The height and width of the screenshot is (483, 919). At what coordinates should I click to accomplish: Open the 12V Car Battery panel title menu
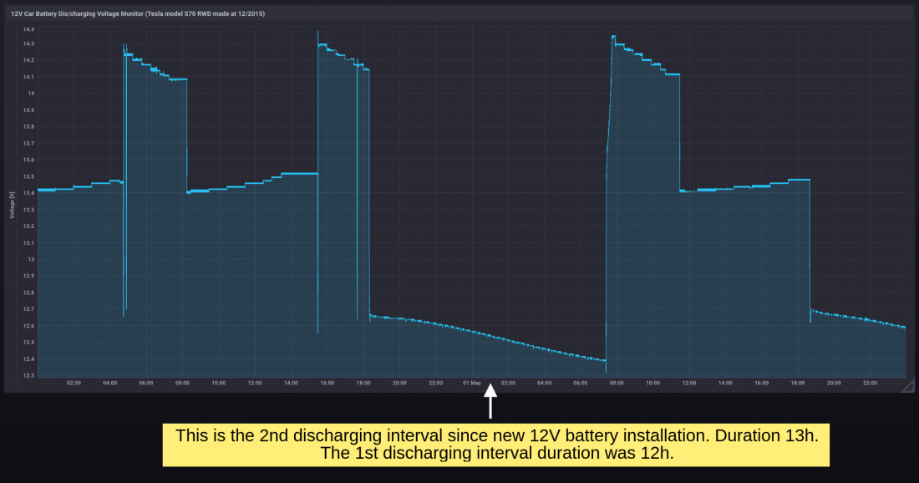point(138,13)
